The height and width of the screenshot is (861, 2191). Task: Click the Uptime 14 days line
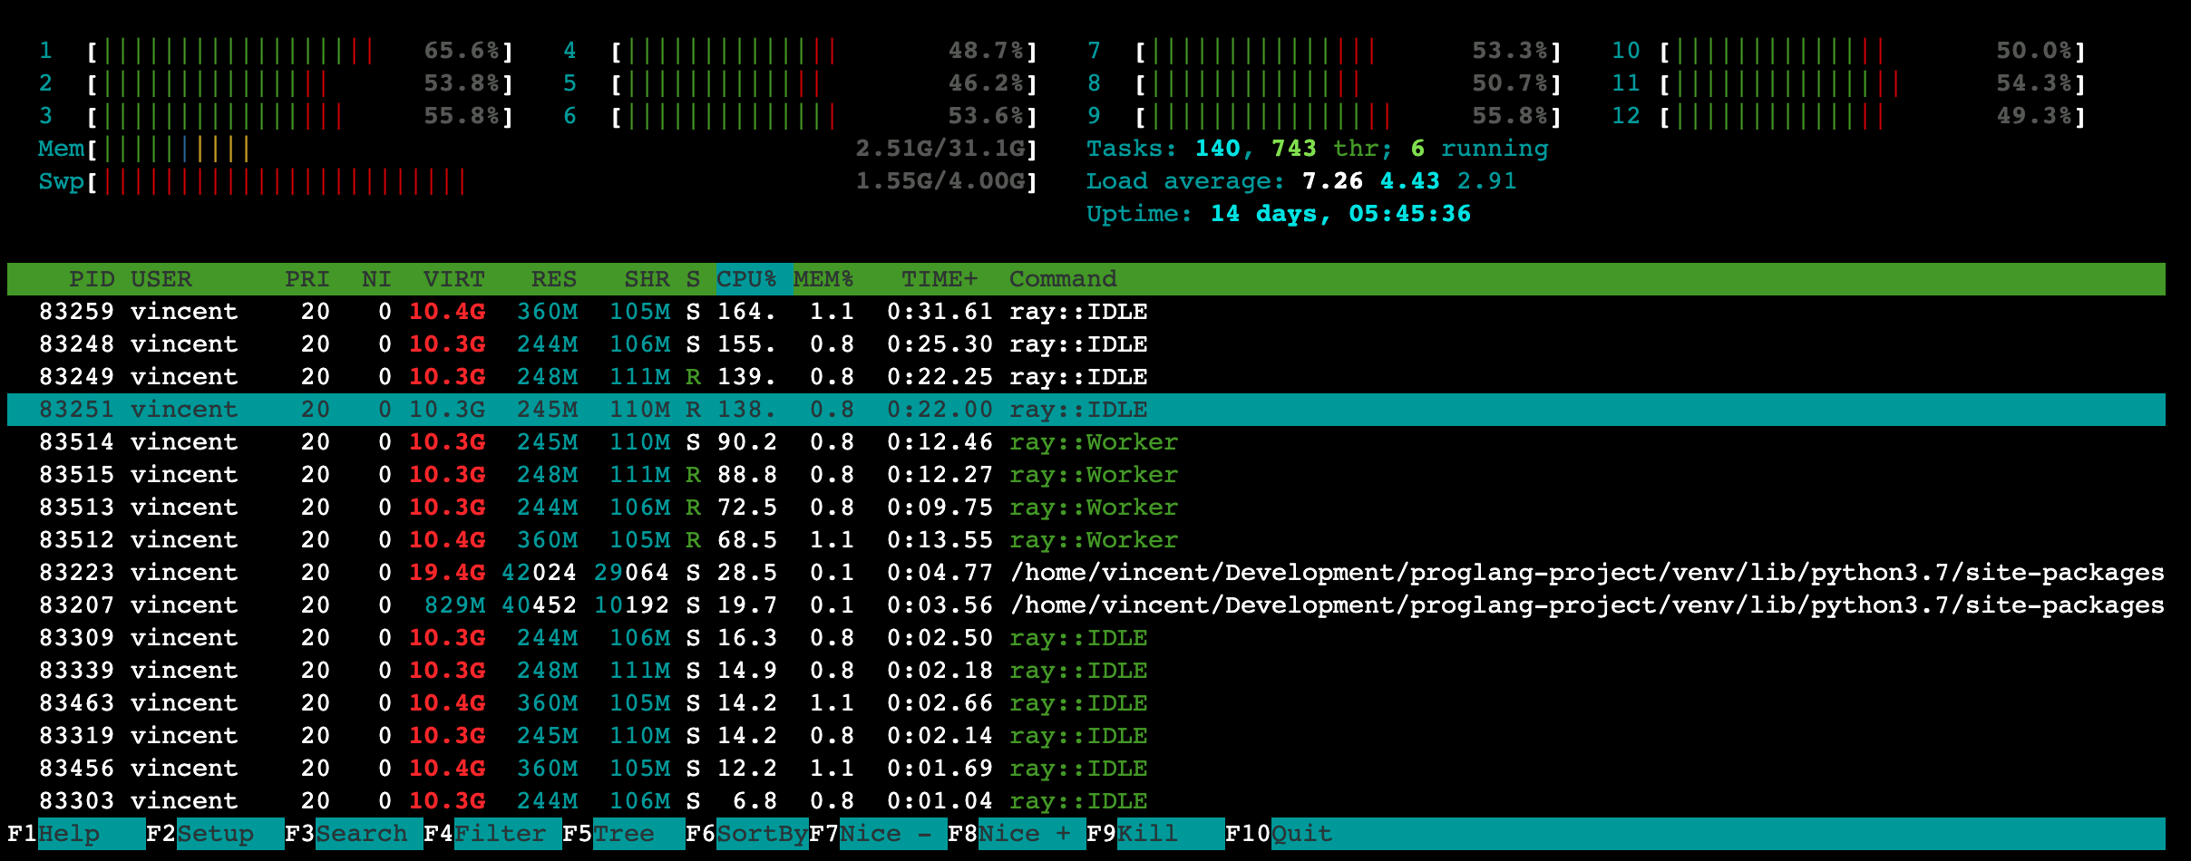(1279, 214)
